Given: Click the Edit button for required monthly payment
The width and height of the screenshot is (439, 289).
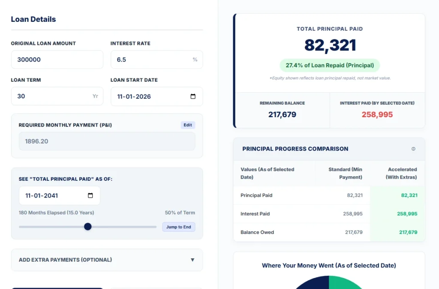Looking at the screenshot, I should (188, 125).
